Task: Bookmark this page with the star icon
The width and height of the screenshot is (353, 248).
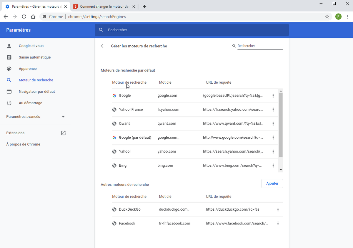Action: click(327, 17)
